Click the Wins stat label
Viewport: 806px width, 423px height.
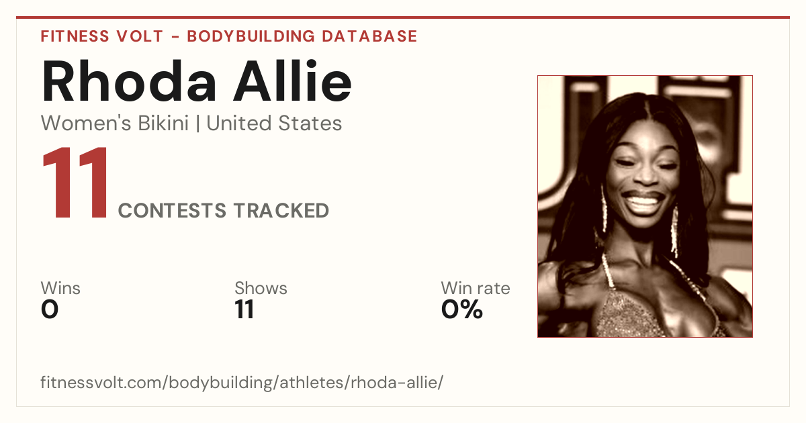(60, 288)
